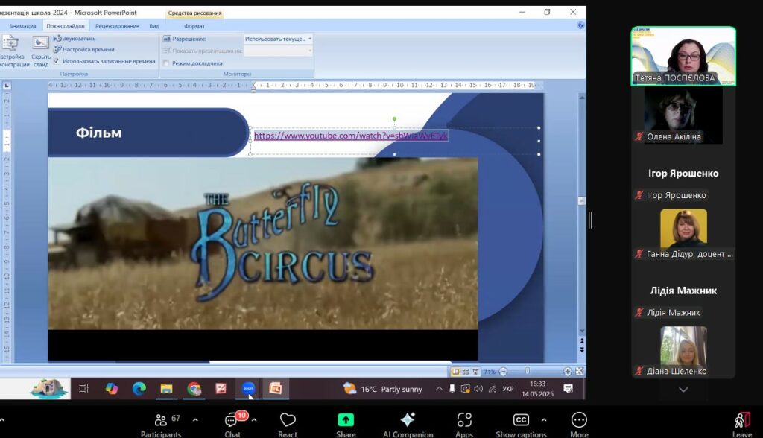
Task: Expand Show captions options arrow
Action: [544, 419]
